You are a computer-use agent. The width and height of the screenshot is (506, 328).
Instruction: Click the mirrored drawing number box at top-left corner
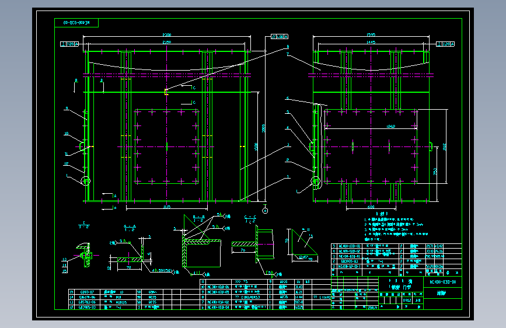pyautogui.click(x=76, y=23)
